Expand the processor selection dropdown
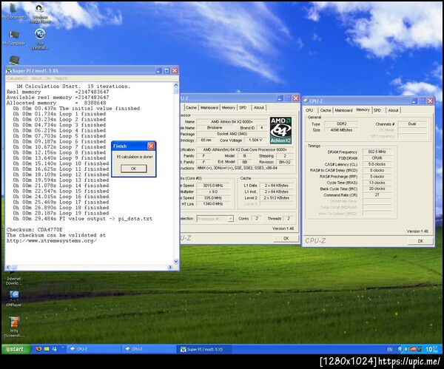 click(x=231, y=218)
